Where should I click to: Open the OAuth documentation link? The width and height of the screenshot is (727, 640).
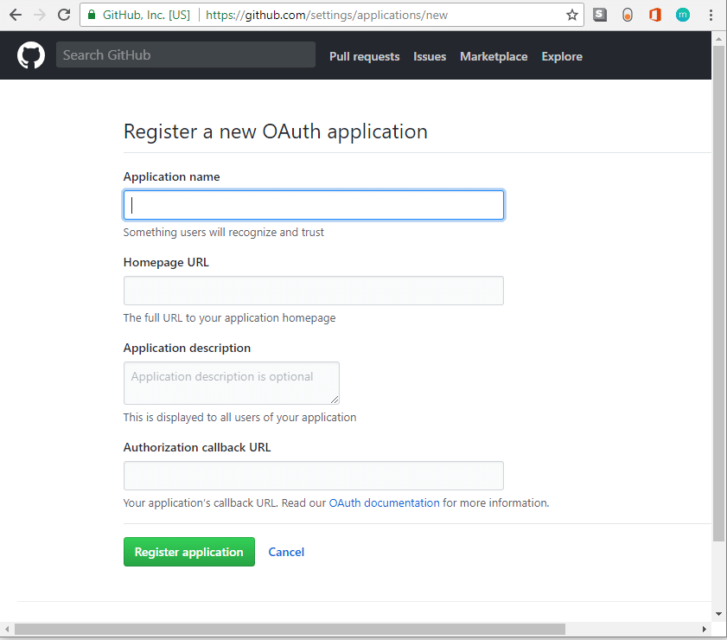click(x=384, y=502)
